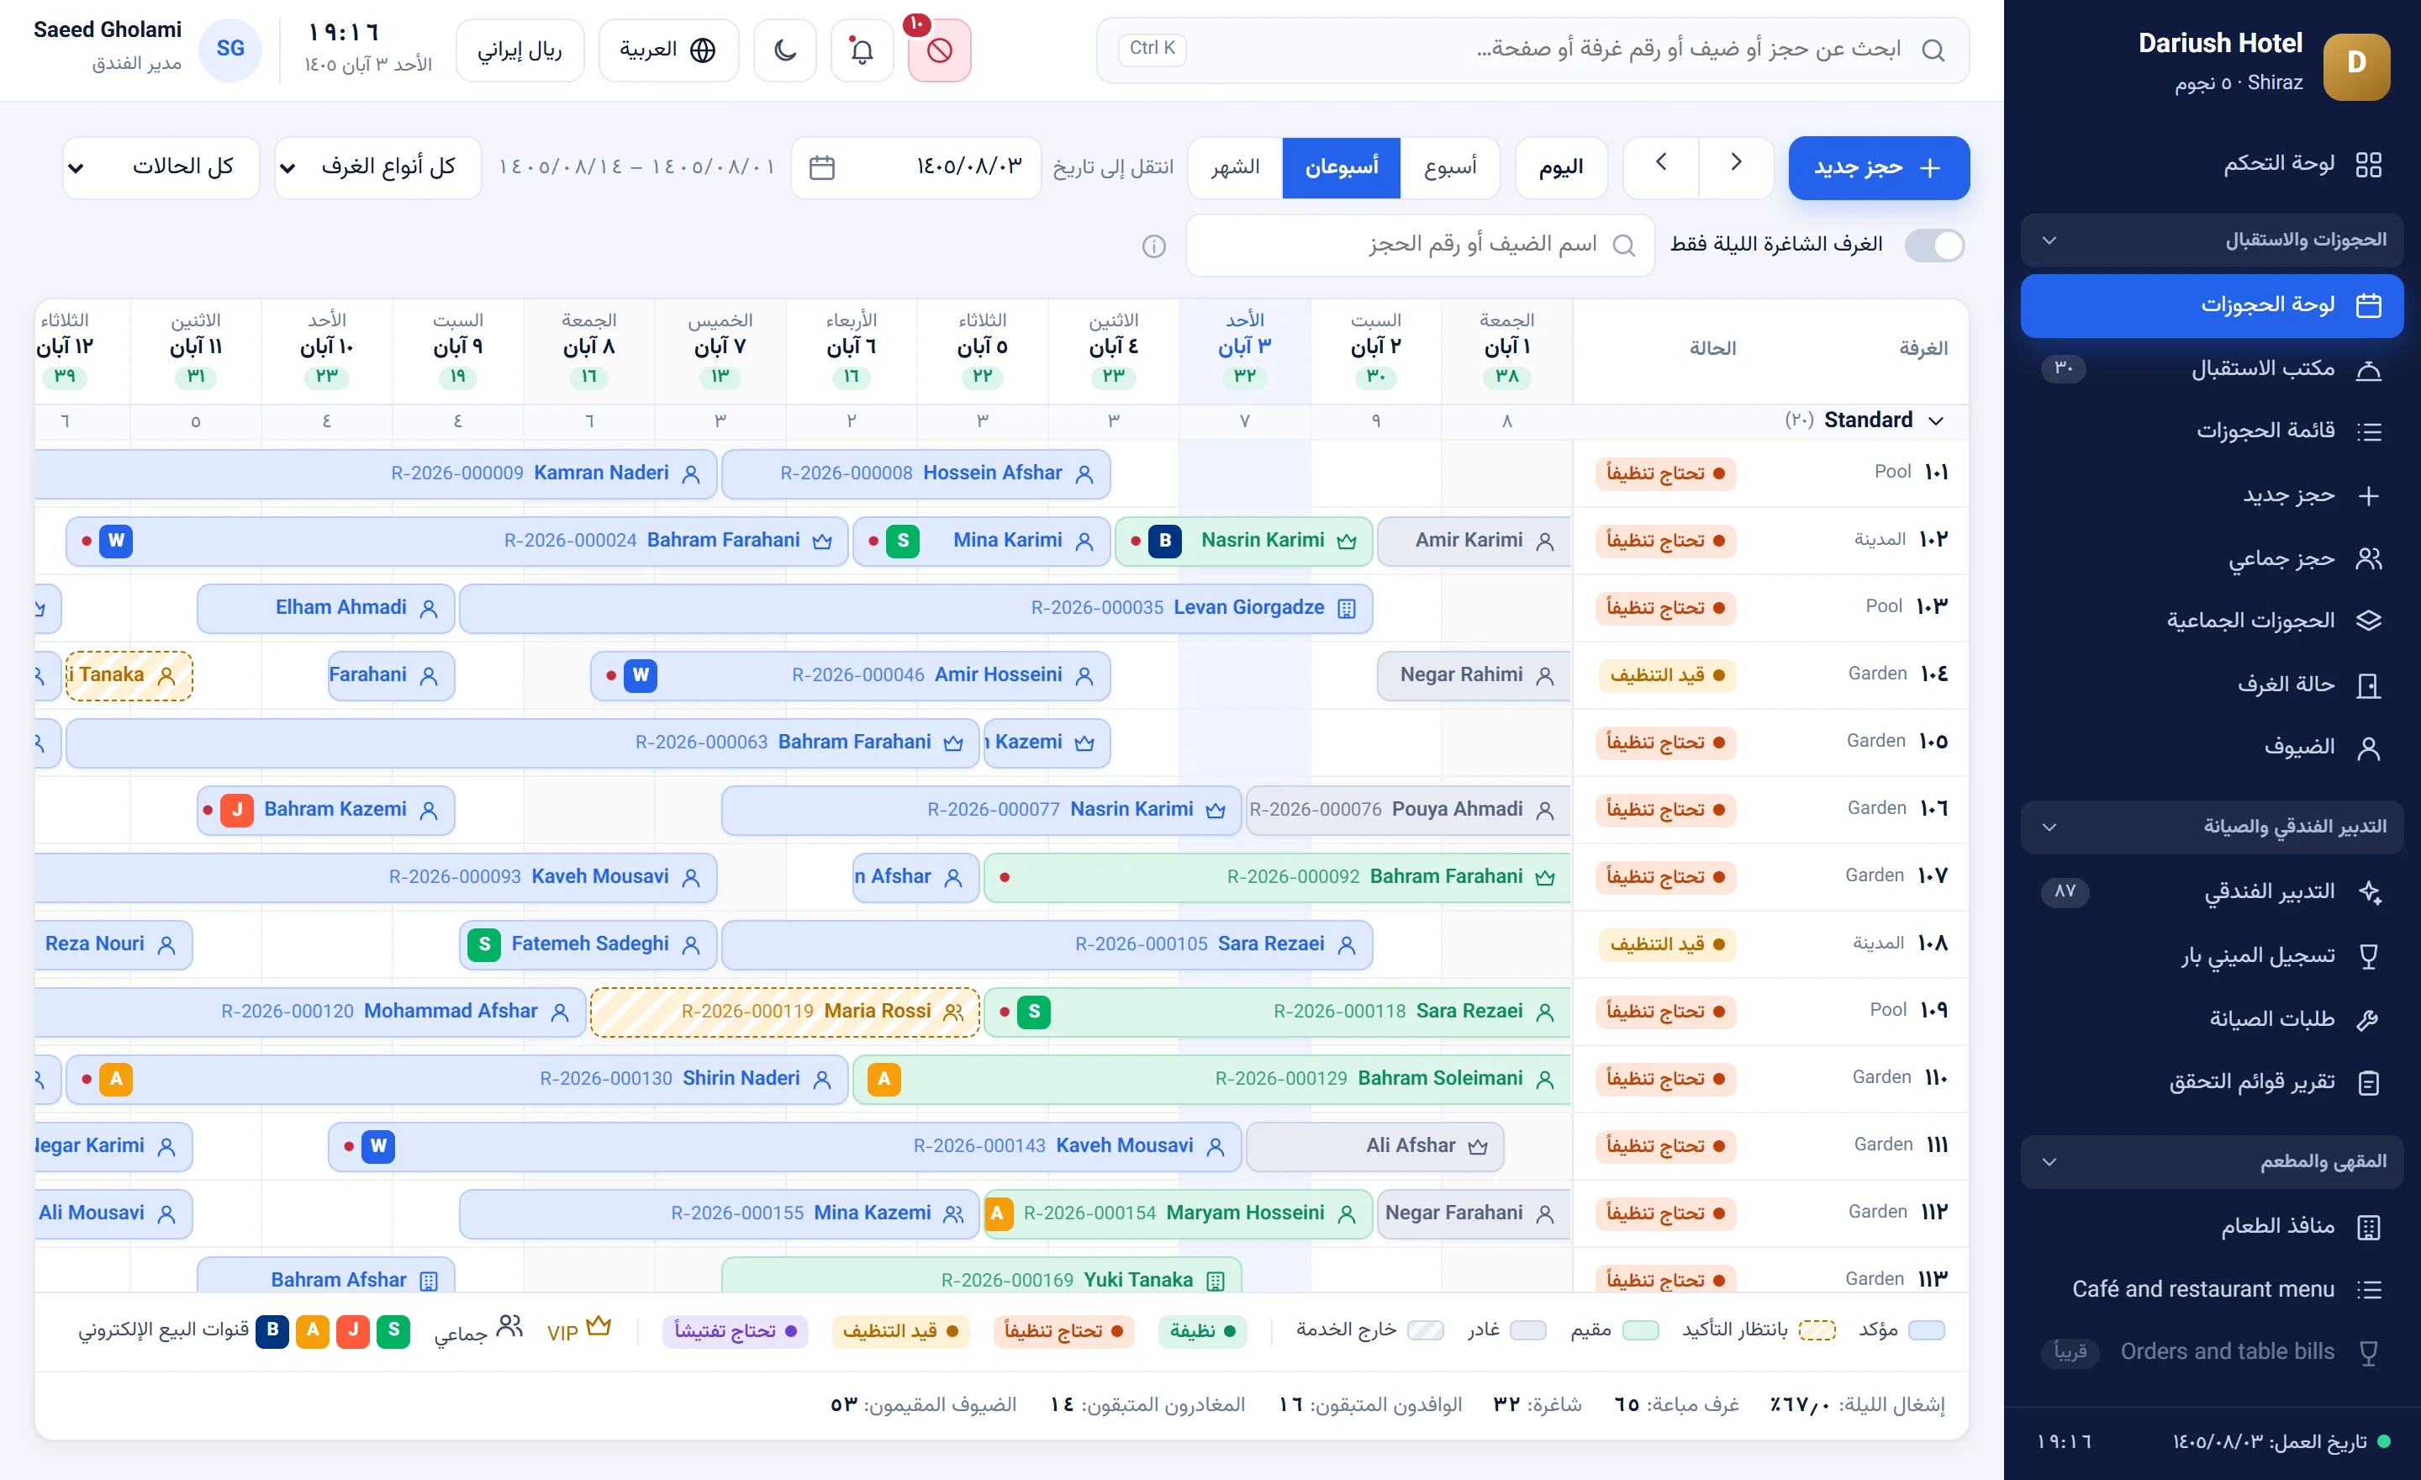
Task: Collapse the Standard room group
Action: pos(1936,420)
